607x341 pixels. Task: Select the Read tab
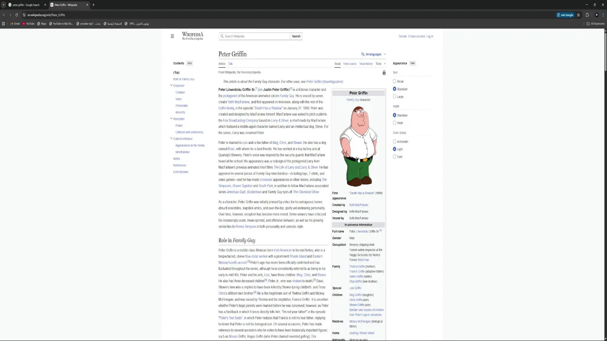pos(337,63)
